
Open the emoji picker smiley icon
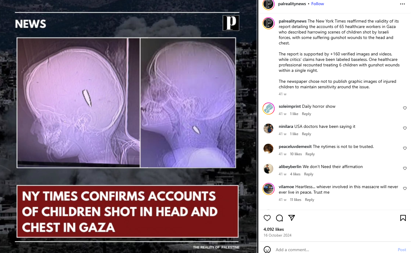267,250
